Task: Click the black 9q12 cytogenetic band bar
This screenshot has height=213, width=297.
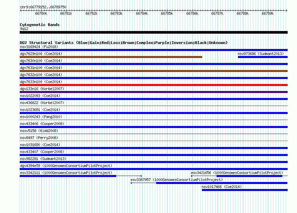Action: coord(154,32)
